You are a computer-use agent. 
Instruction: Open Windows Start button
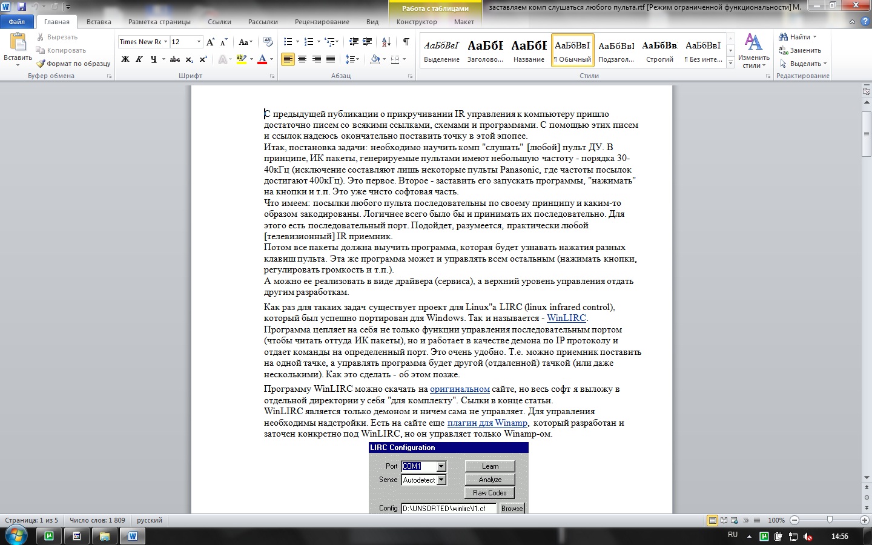click(15, 536)
